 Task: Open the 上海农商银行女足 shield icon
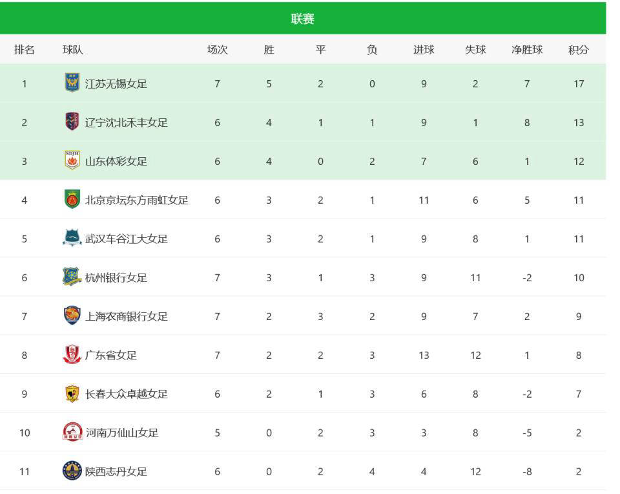tap(72, 316)
